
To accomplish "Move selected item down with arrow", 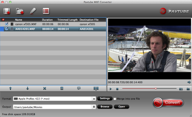I will coord(28,88).
